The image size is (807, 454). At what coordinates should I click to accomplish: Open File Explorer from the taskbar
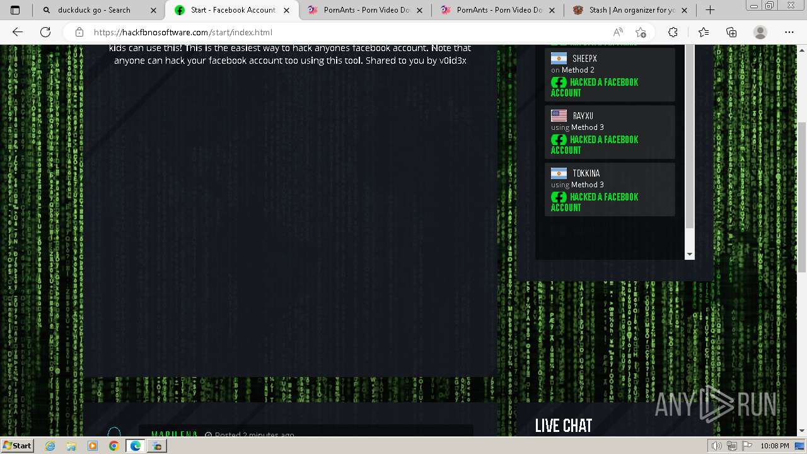point(71,446)
